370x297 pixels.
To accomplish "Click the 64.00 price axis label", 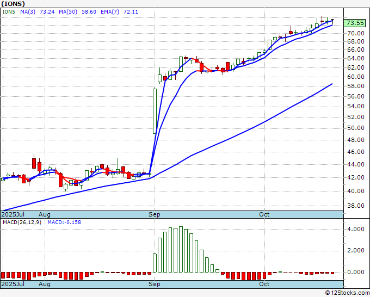I will tap(355, 58).
